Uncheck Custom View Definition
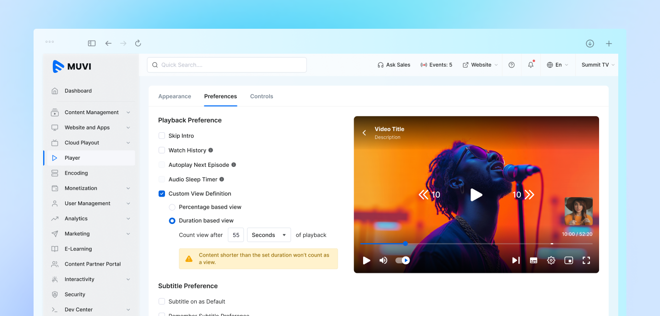Viewport: 660px width, 316px height. coord(162,194)
